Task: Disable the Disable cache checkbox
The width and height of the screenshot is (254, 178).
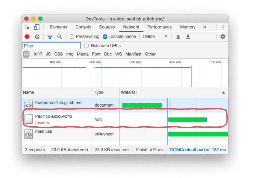Action: tap(105, 37)
